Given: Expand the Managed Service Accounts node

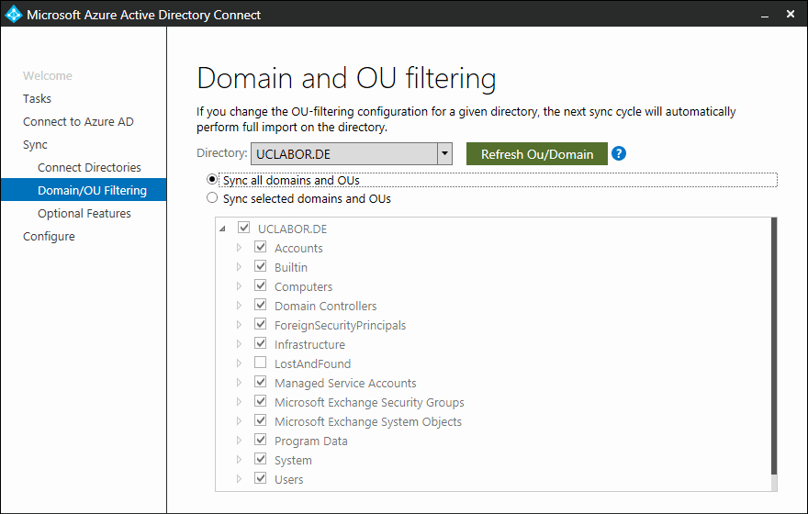Looking at the screenshot, I should coord(239,383).
